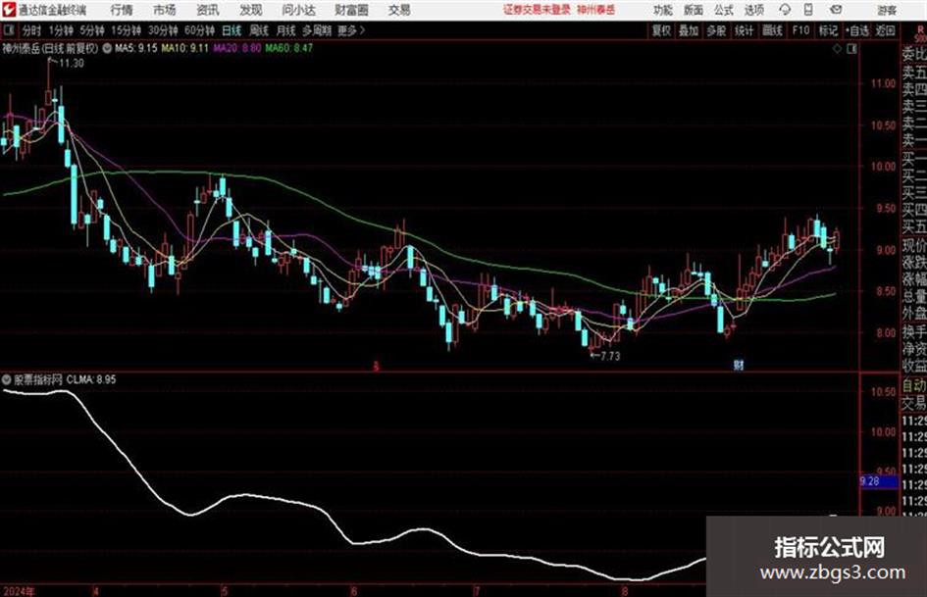
Task: Click the 证券交易未登录 login link
Action: tap(537, 10)
